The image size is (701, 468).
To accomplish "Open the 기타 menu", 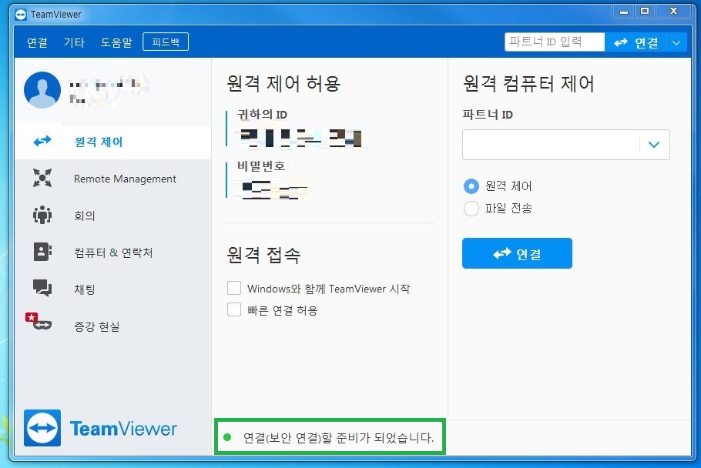I will [74, 42].
